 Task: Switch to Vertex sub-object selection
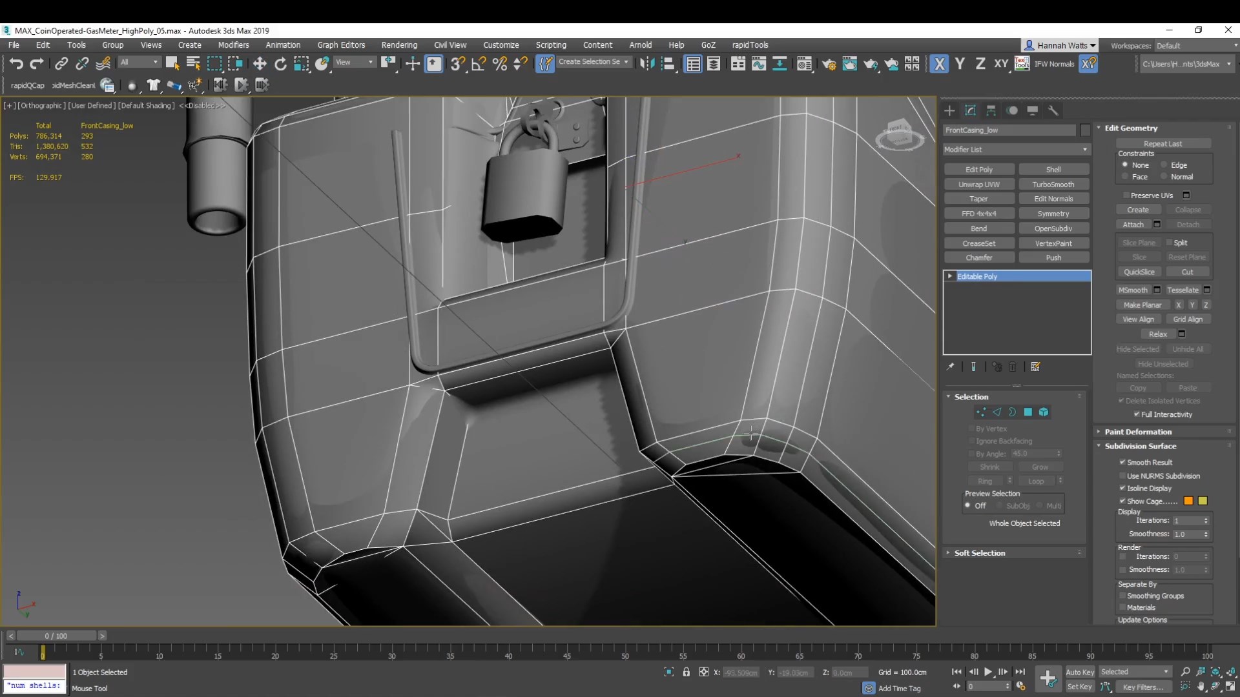981,412
